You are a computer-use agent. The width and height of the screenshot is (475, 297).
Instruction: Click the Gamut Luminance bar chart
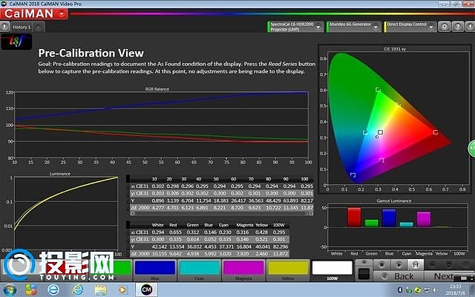(398, 227)
